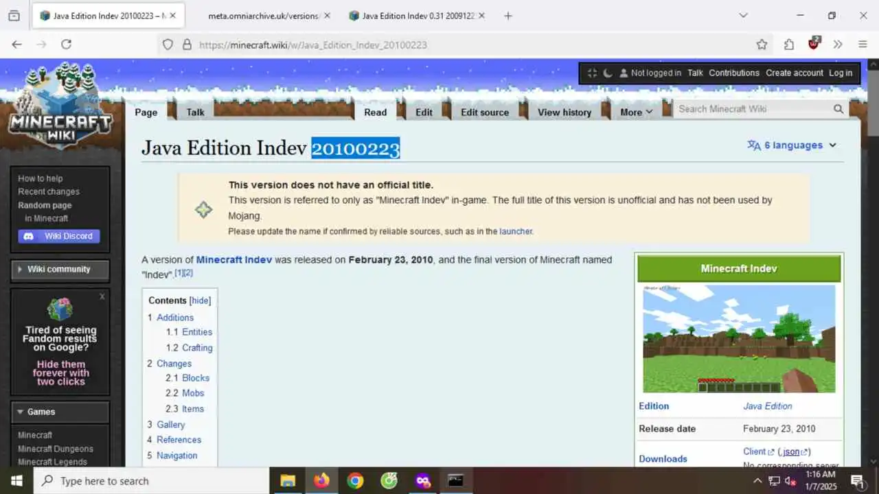Click in the Search Minecraft Wiki field

753,109
